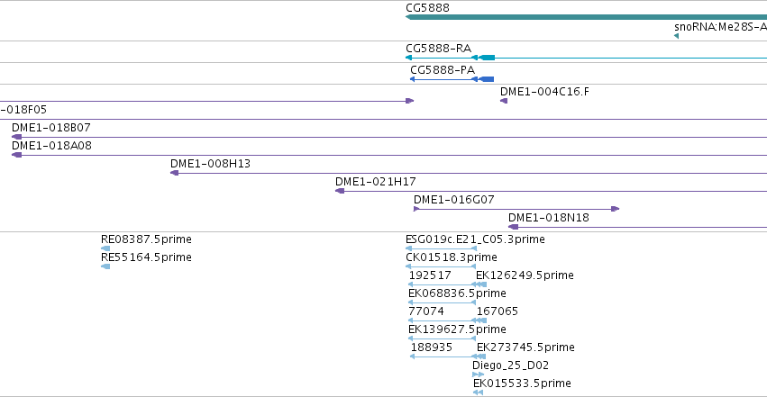Select the EK068836.5prime label

pyautogui.click(x=457, y=293)
